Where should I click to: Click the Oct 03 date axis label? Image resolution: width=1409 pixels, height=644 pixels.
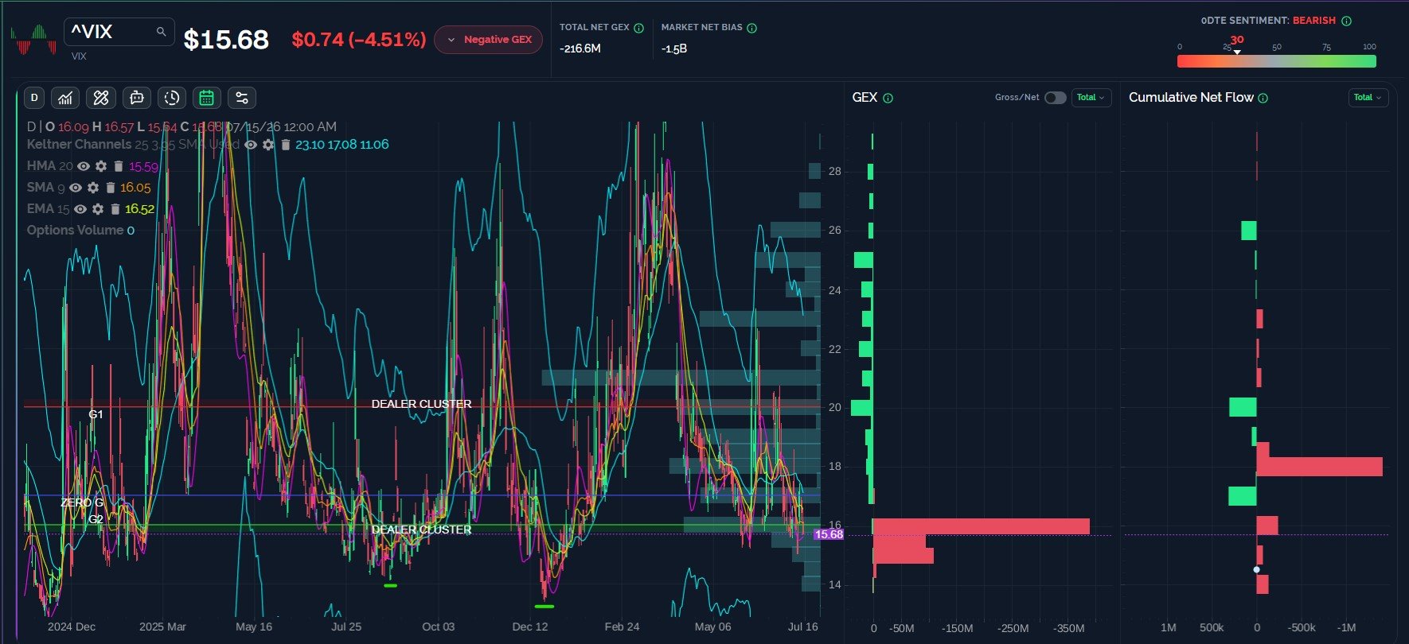click(439, 627)
